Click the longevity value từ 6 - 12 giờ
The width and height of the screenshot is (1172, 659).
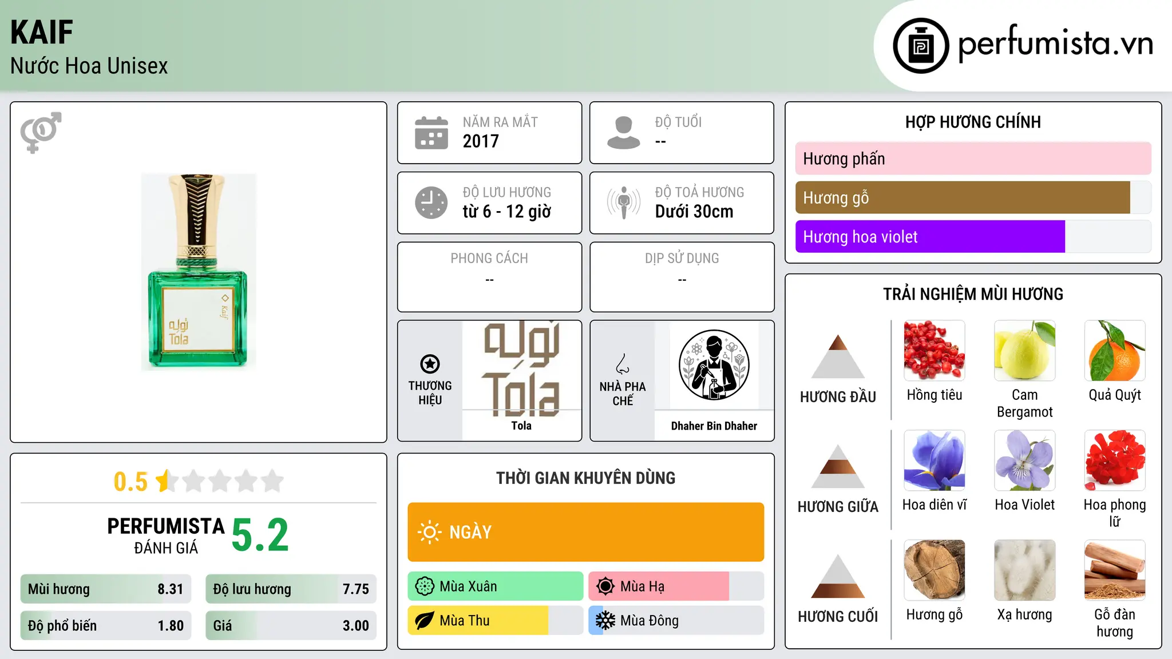[507, 212]
